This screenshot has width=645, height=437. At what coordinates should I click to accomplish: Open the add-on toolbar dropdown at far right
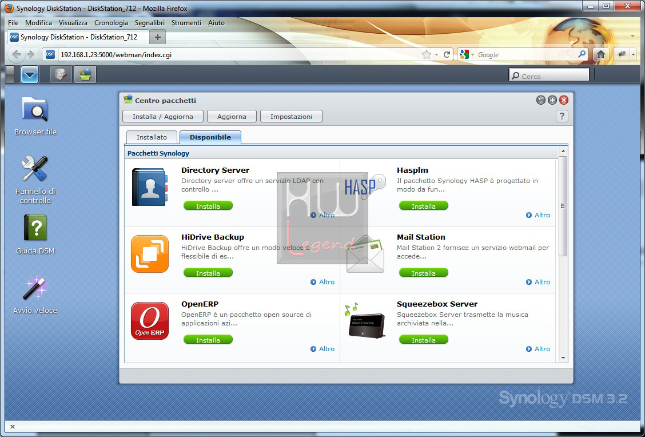[x=633, y=54]
